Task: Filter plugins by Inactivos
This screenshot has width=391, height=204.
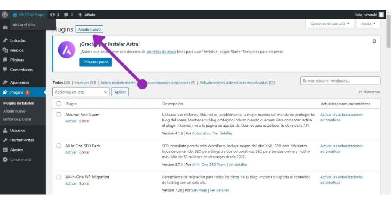Action: point(82,83)
